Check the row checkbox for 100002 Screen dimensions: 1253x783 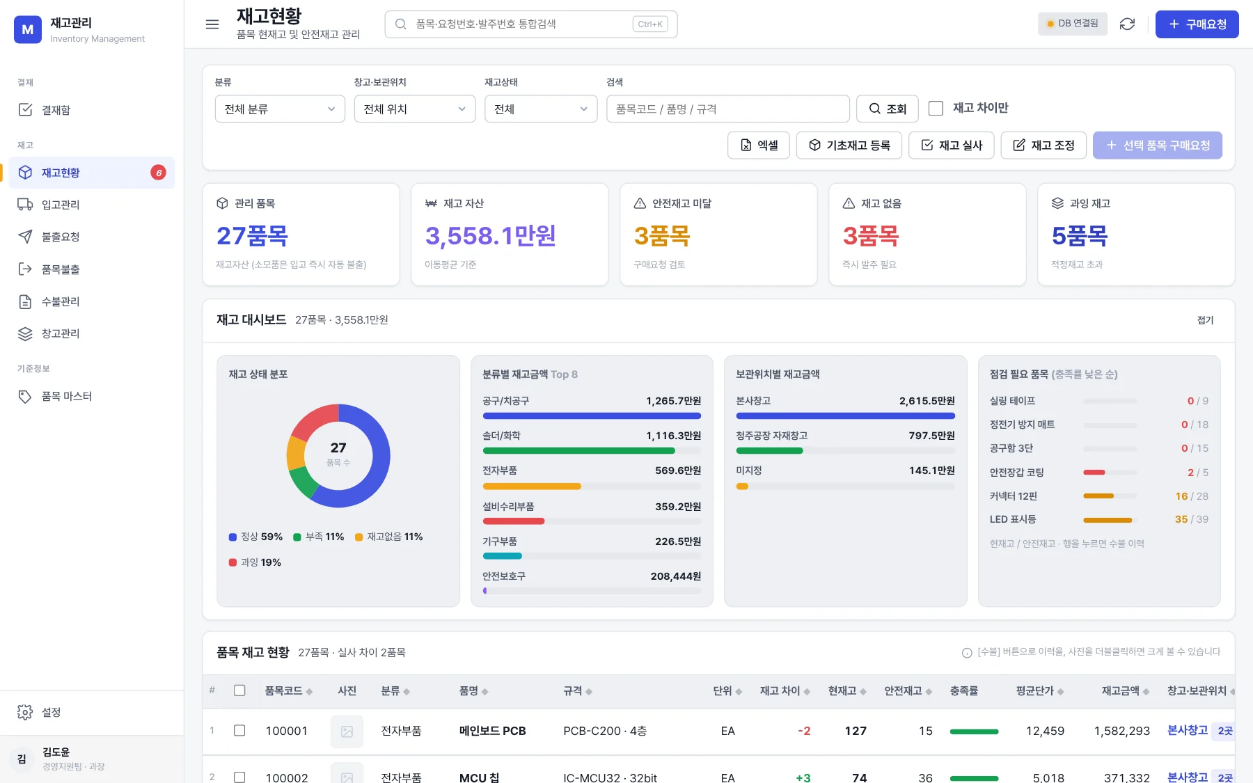239,777
